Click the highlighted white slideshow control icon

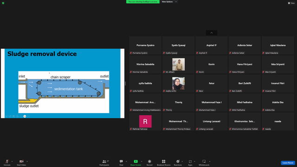coord(25,116)
